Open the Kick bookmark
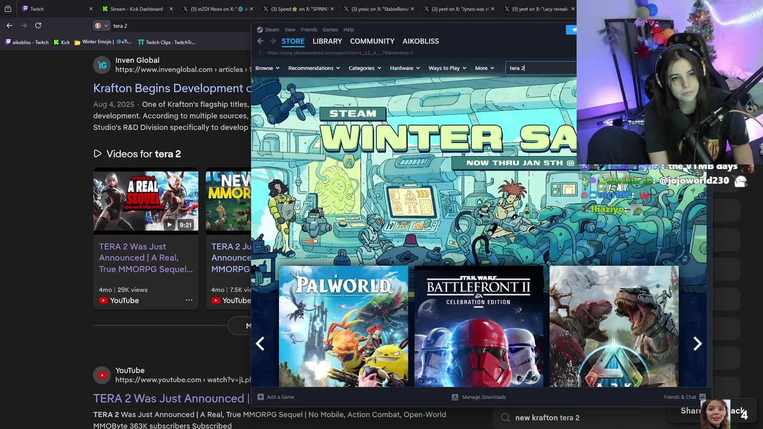Viewport: 763px width, 429px height. [61, 42]
